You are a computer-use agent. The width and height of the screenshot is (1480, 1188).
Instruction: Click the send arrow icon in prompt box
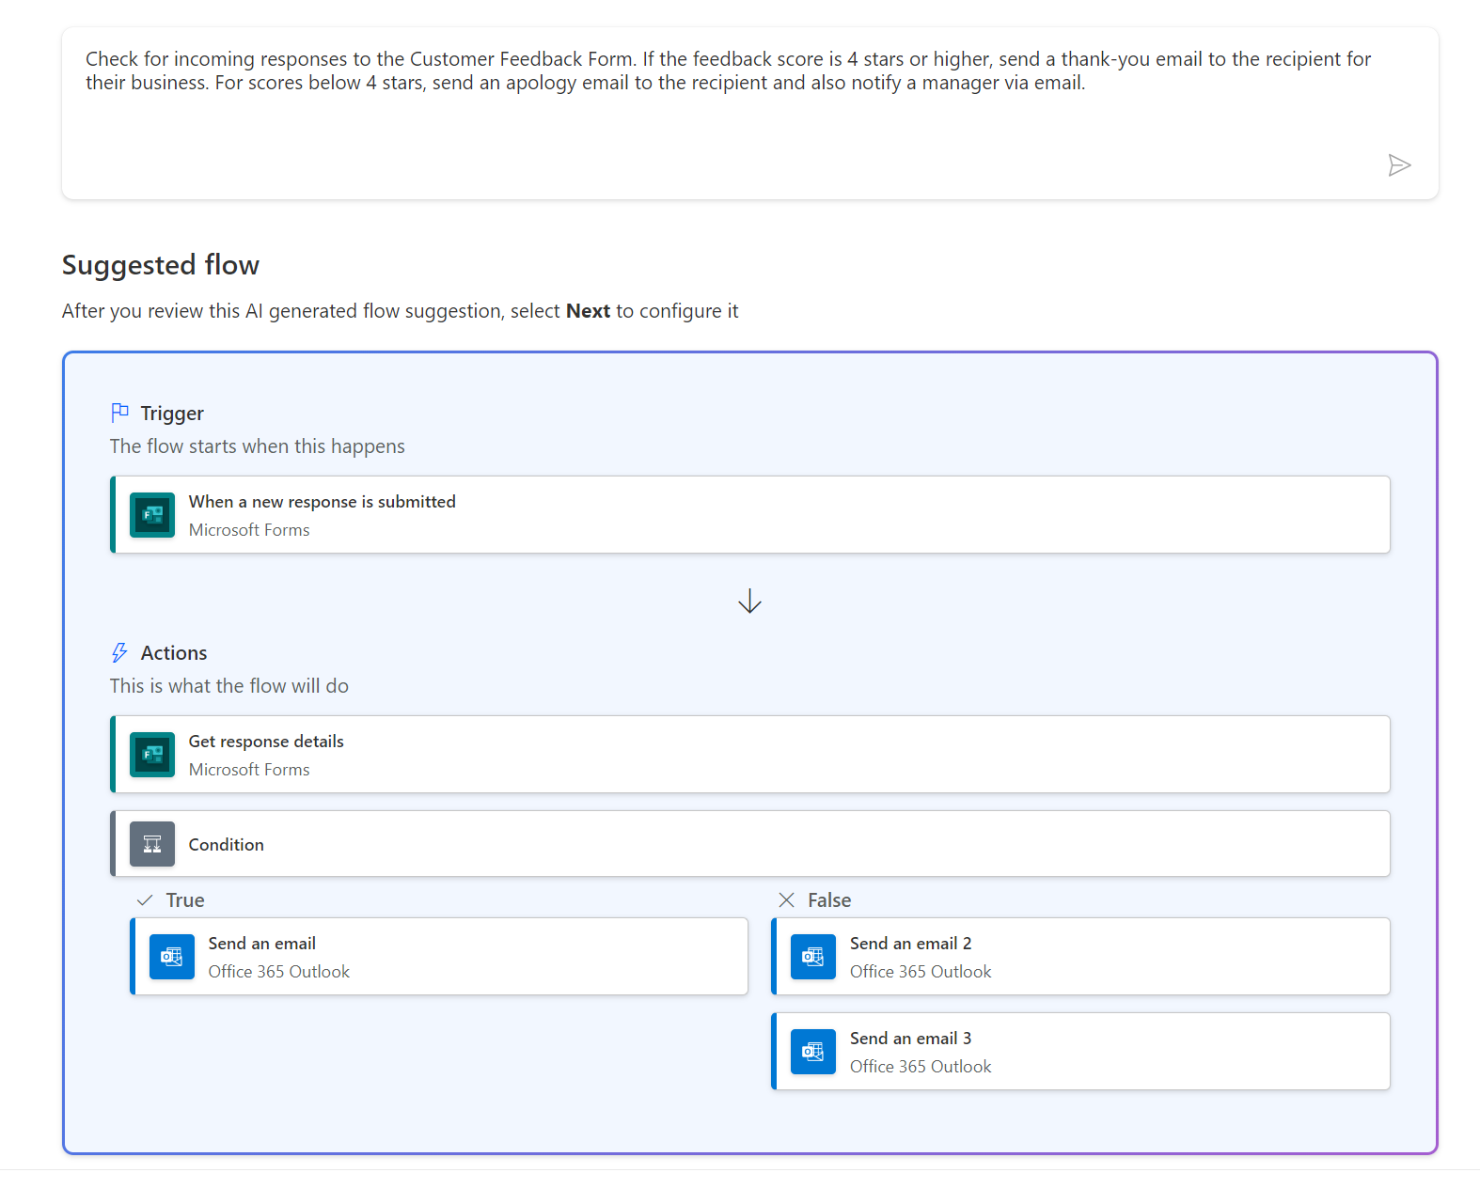click(x=1399, y=165)
